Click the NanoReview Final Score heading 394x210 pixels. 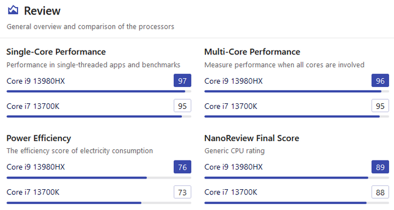coord(252,138)
